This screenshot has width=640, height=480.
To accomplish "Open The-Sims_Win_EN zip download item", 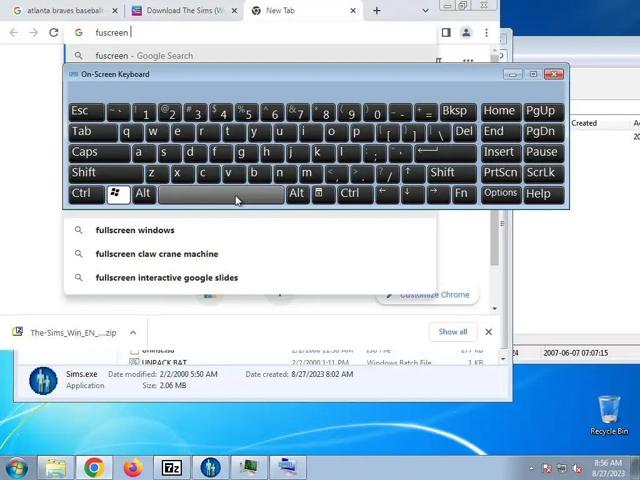I will [x=65, y=332].
